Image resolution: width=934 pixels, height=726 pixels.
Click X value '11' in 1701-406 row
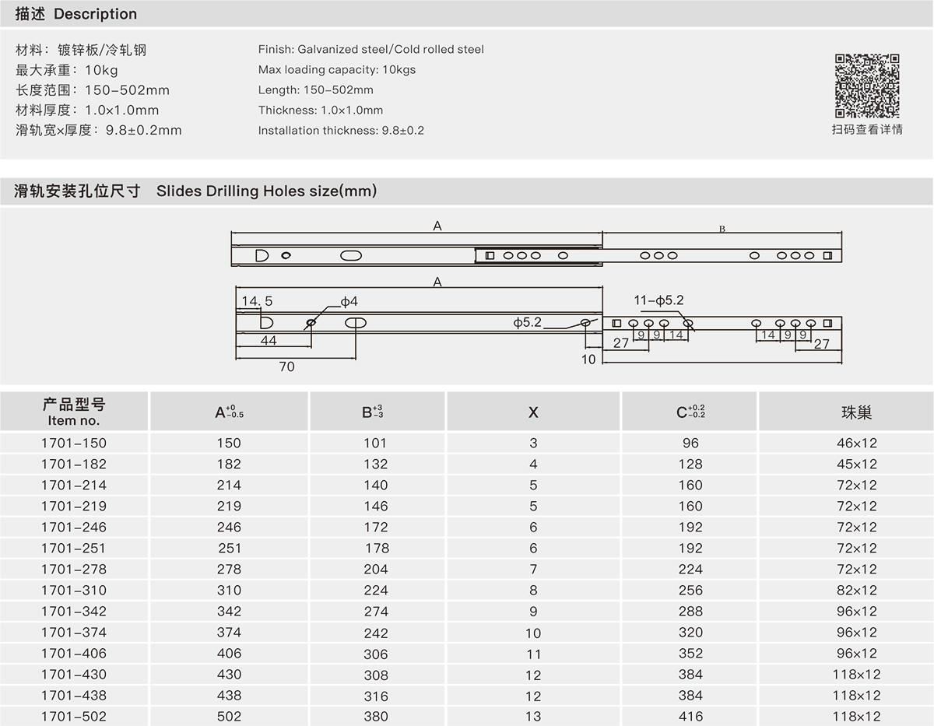pyautogui.click(x=533, y=654)
